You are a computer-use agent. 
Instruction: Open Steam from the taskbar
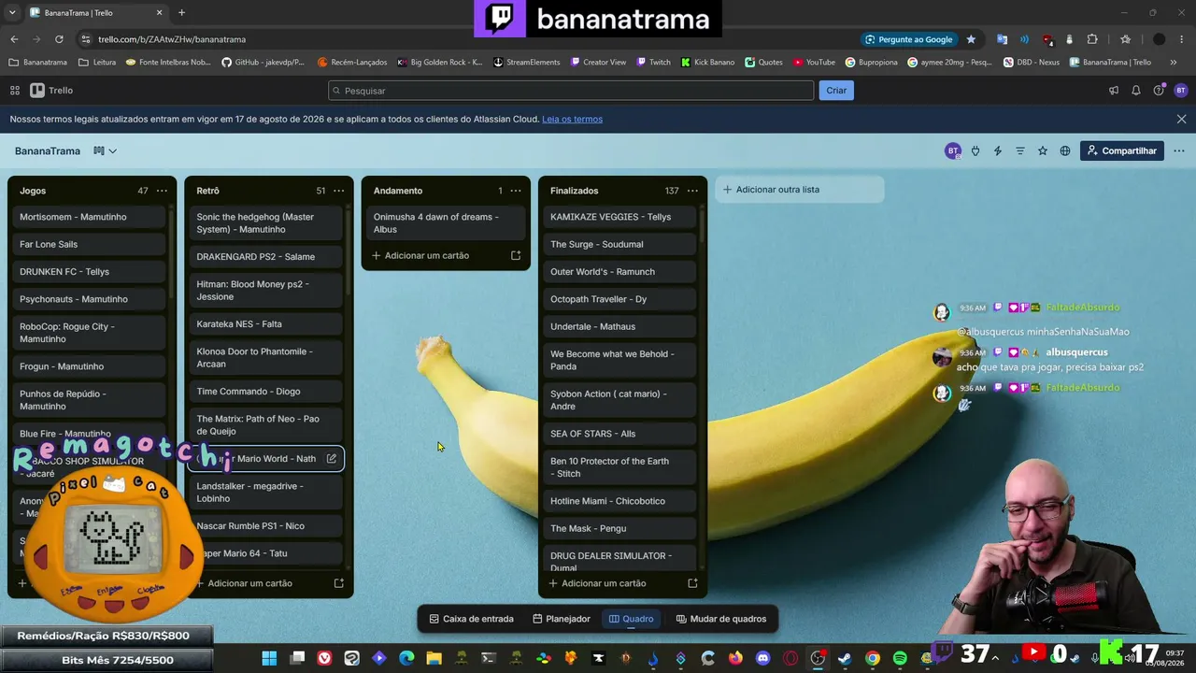click(845, 658)
